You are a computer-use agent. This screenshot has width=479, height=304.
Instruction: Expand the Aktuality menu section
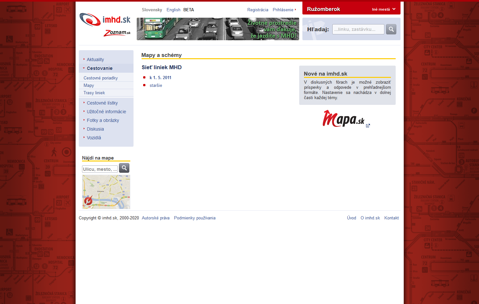95,60
